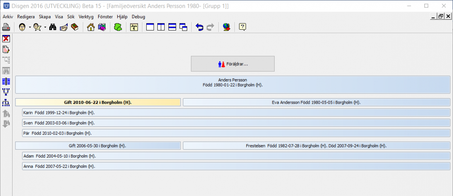453x196 pixels.
Task: Select the side-by-side window layout icon
Action: [x=161, y=27]
